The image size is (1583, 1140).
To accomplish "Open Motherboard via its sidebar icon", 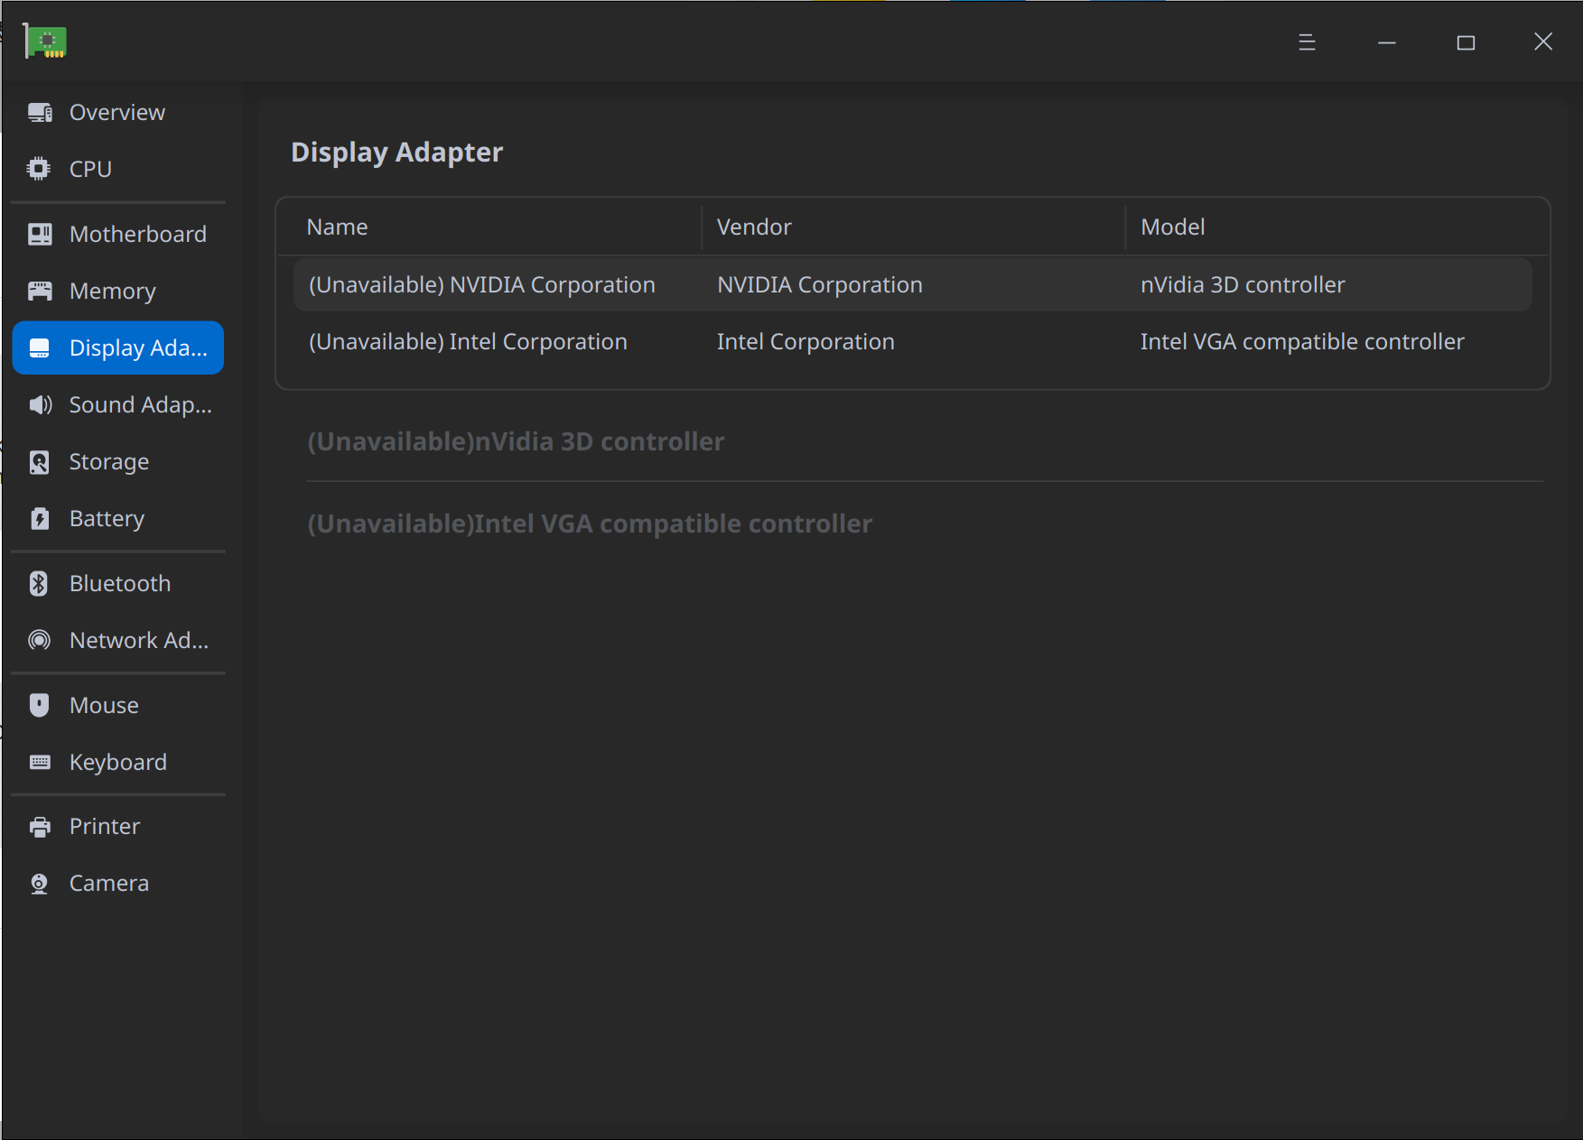I will [40, 234].
